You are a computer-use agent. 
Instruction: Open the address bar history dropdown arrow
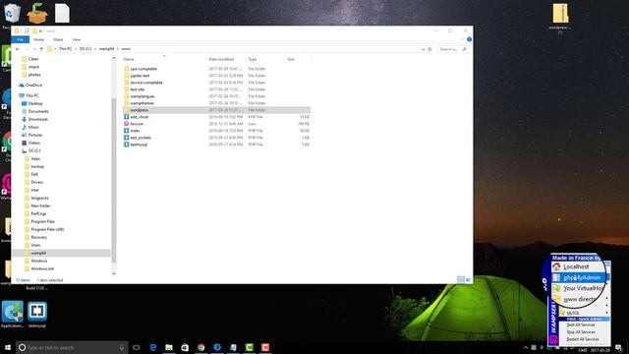(423, 49)
